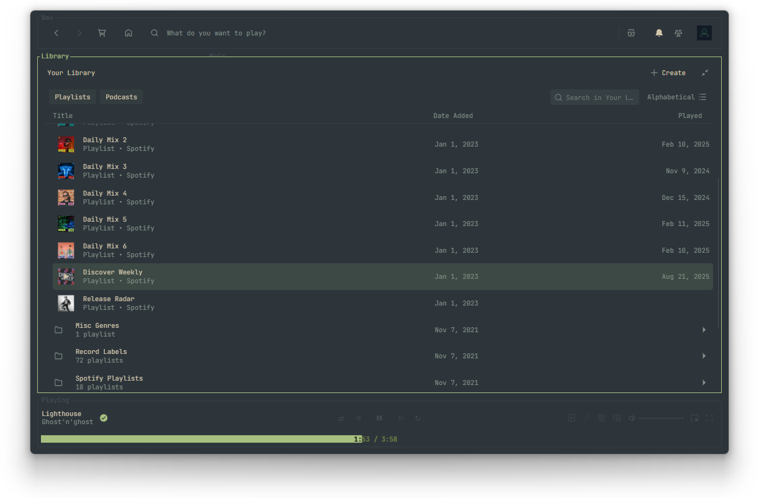The image size is (759, 498).
Task: Toggle the Playlists filter chip
Action: pos(73,97)
